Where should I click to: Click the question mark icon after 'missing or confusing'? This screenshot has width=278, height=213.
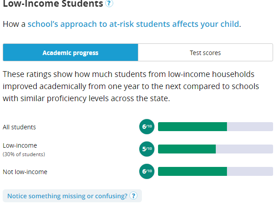[133, 196]
